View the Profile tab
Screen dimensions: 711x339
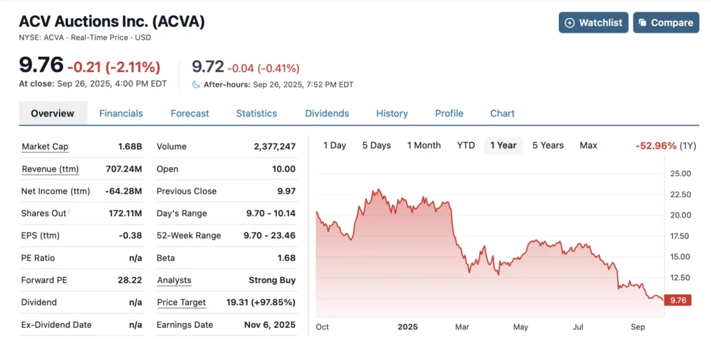pyautogui.click(x=449, y=114)
